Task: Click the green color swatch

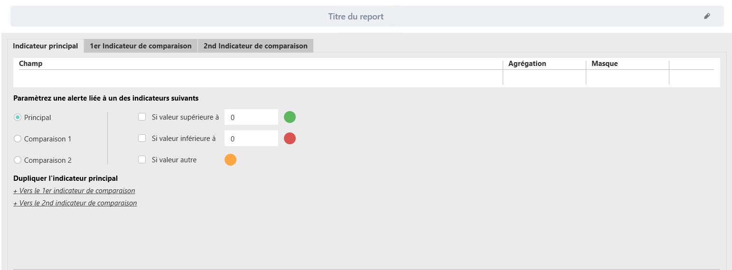Action: point(290,117)
